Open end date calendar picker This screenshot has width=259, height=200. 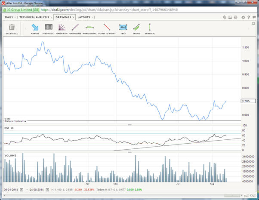(x=47, y=190)
